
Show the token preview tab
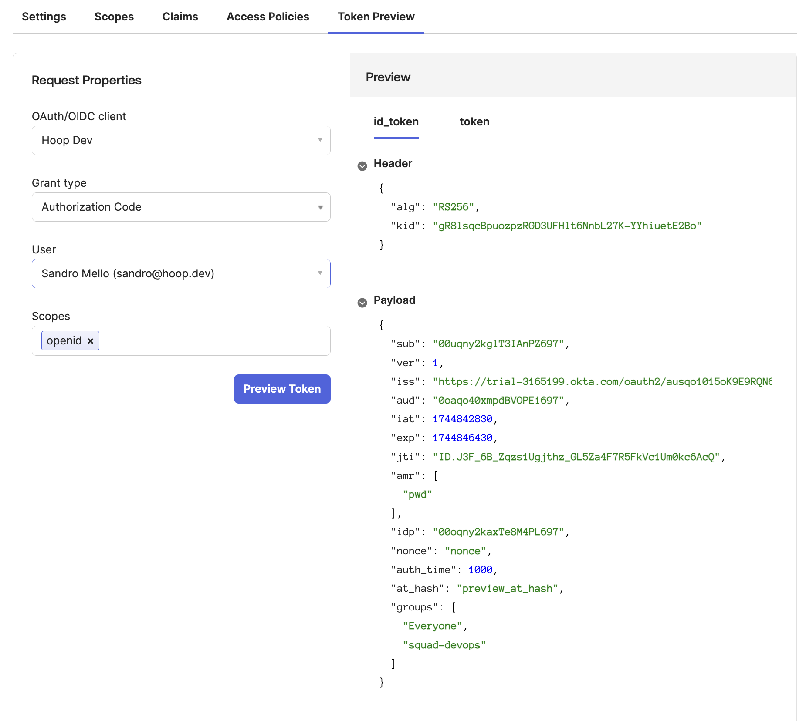click(x=474, y=121)
